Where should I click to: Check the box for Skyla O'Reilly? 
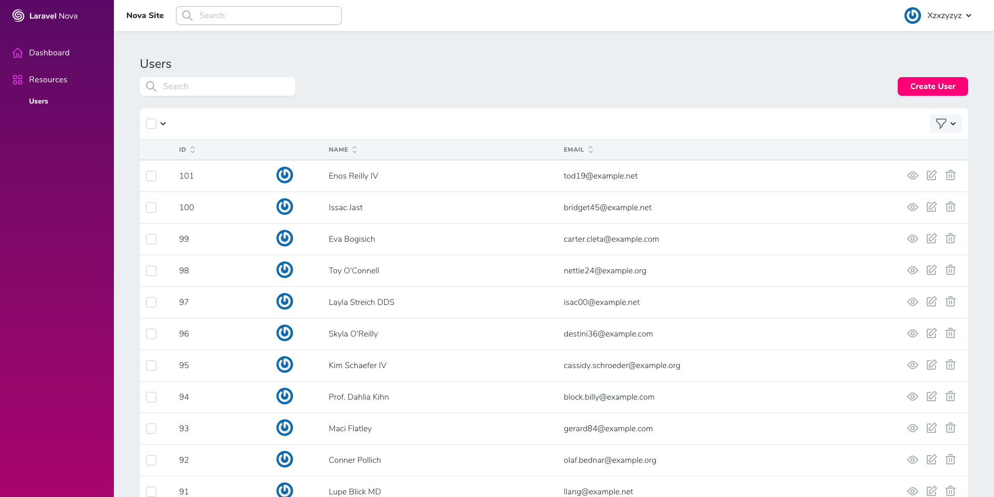click(x=151, y=334)
